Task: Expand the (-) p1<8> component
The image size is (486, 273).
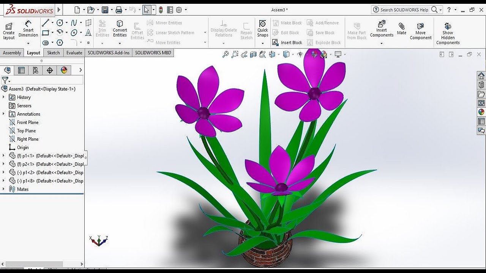Action: (x=3, y=181)
